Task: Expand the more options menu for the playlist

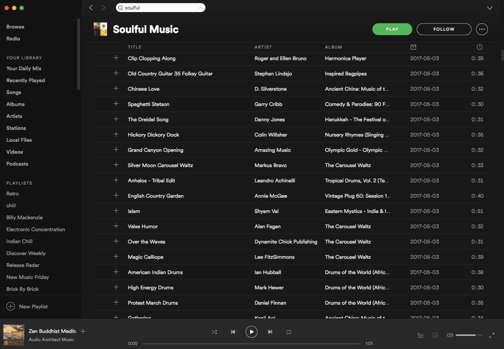Action: pyautogui.click(x=482, y=29)
